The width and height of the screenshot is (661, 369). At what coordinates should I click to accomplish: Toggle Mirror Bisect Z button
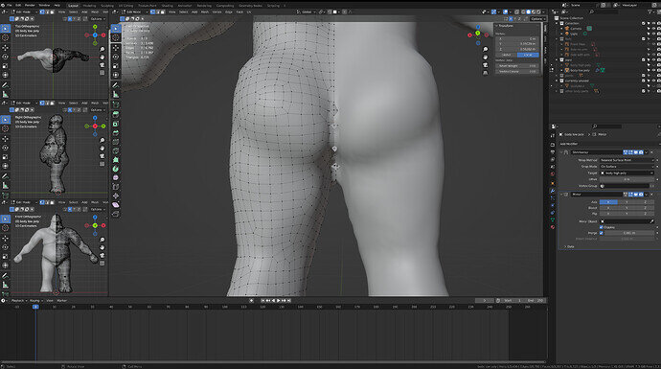point(646,208)
